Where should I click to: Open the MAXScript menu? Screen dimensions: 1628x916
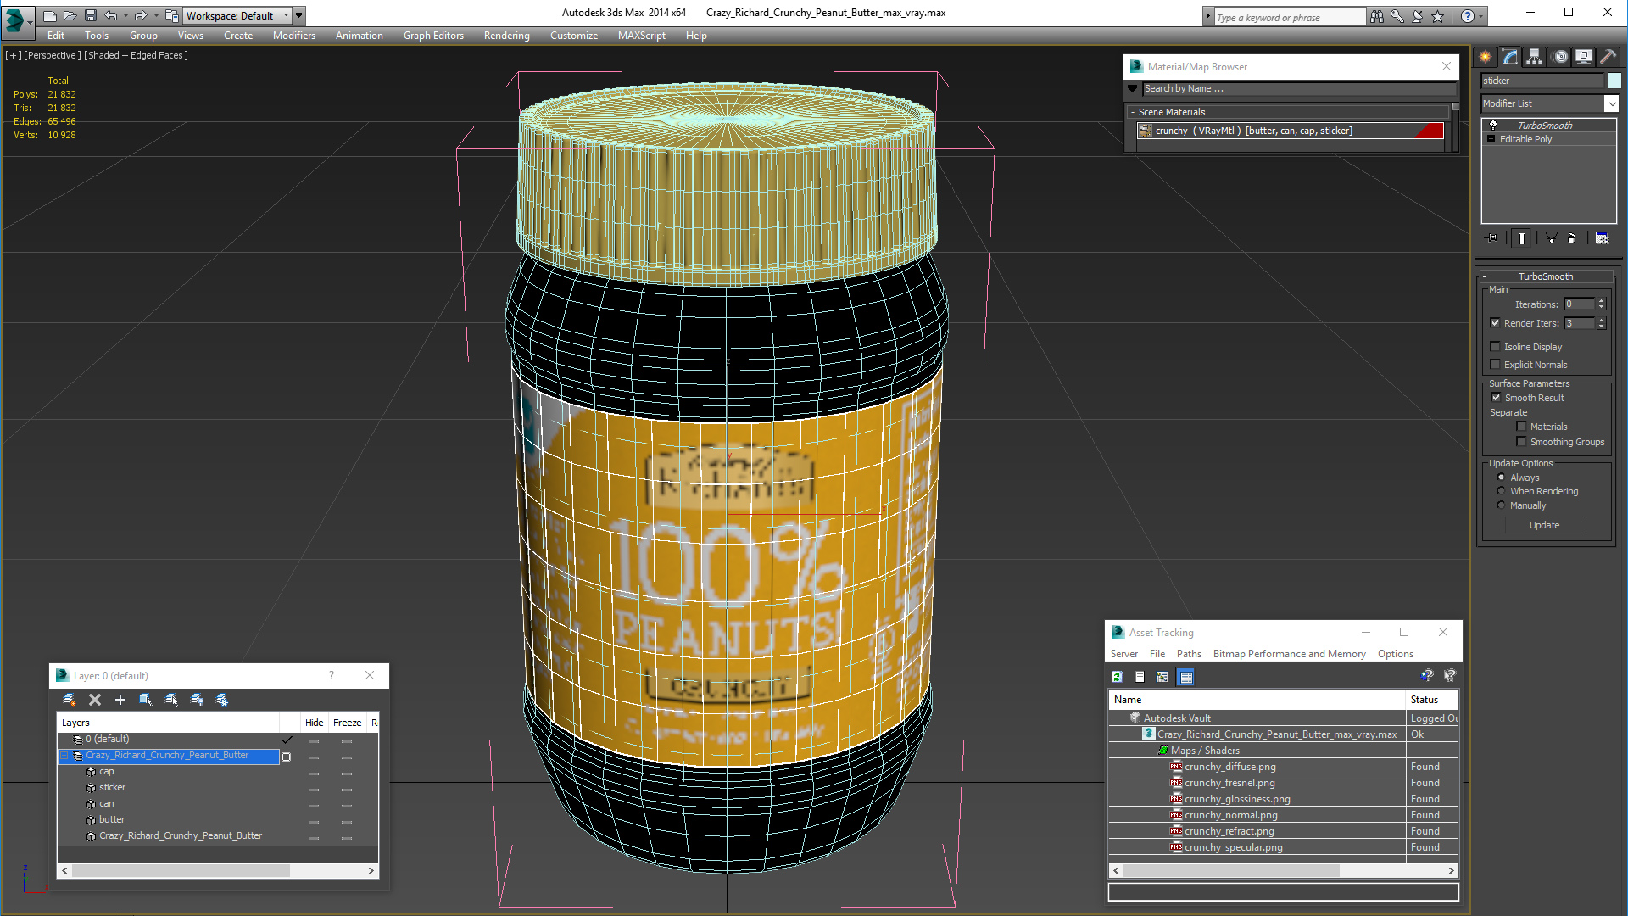[x=641, y=36]
